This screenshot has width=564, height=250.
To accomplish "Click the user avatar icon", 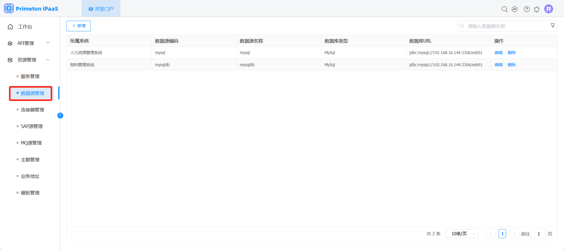I will [x=549, y=9].
